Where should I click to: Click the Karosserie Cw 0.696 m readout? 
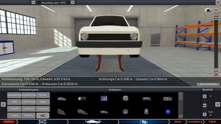point(20,84)
